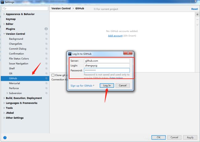This screenshot has height=142, width=200.
Task: Expand the Editor section
Action: (4, 24)
